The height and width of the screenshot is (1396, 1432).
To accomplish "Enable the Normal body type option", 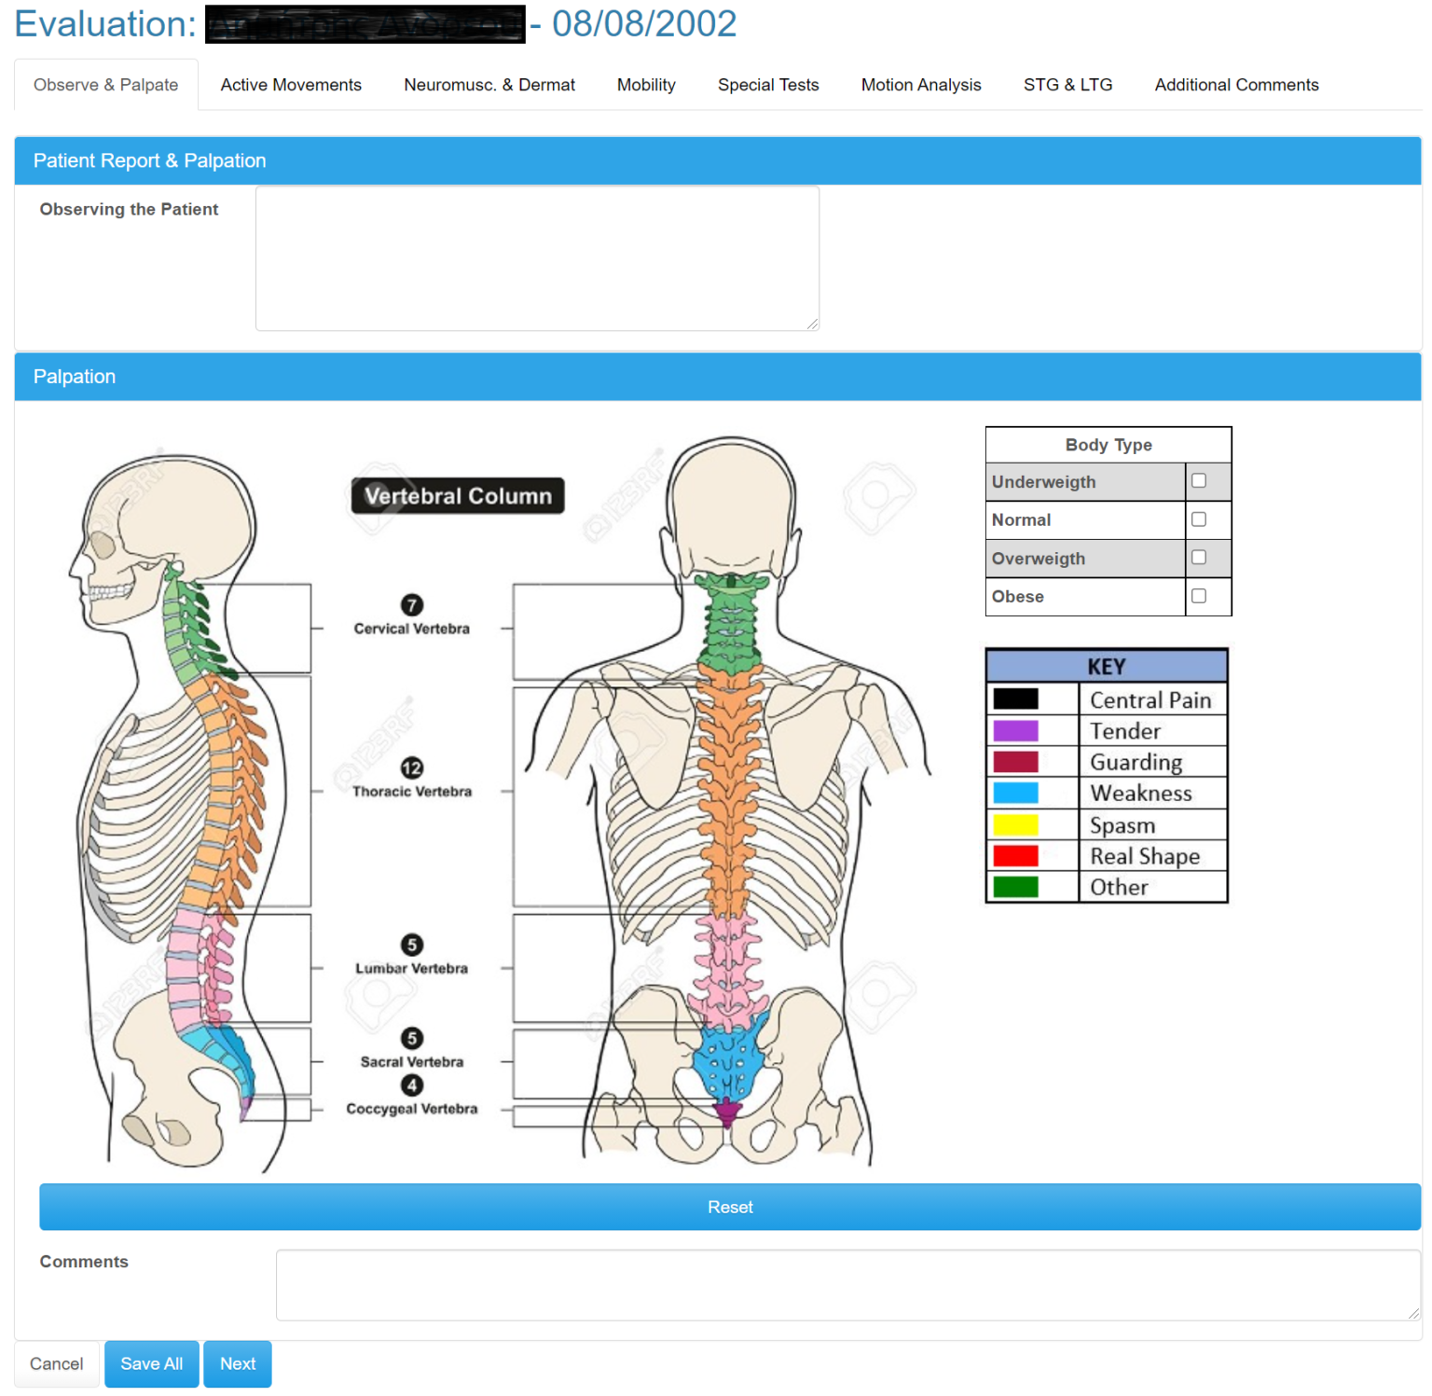I will click(1198, 519).
